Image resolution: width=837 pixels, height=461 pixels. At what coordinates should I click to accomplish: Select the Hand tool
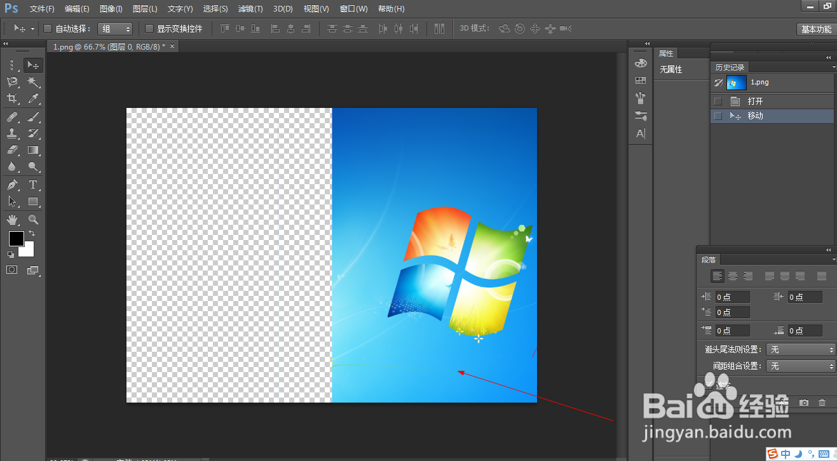tap(12, 220)
